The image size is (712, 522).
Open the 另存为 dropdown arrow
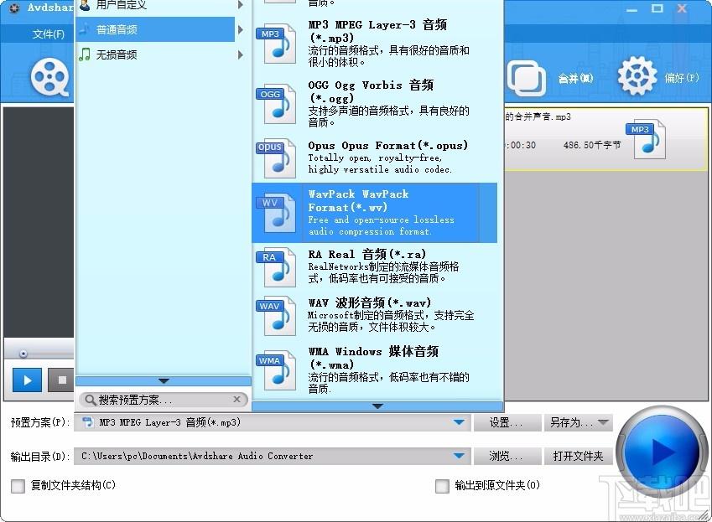pos(604,422)
